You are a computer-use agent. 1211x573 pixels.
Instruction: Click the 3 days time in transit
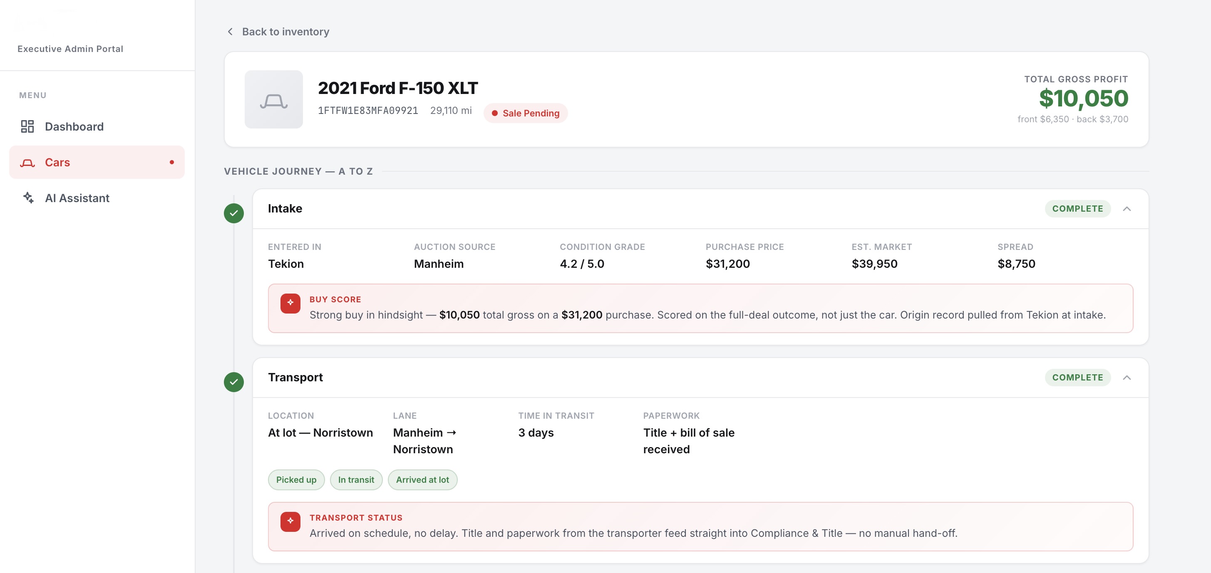[x=536, y=432]
